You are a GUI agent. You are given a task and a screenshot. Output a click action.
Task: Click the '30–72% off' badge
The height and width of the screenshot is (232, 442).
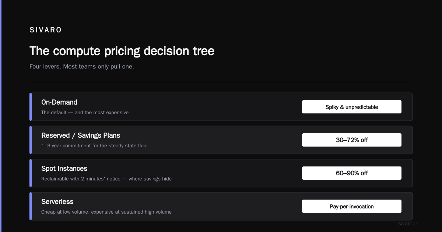click(352, 140)
